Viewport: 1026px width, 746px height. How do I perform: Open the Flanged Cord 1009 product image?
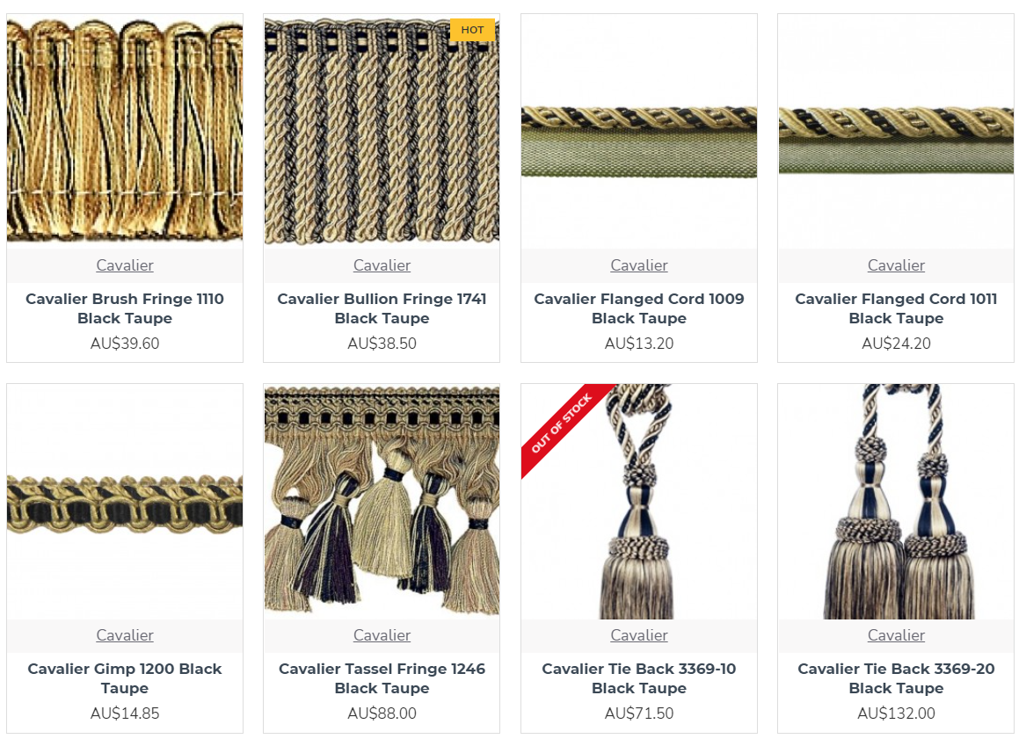tap(638, 131)
